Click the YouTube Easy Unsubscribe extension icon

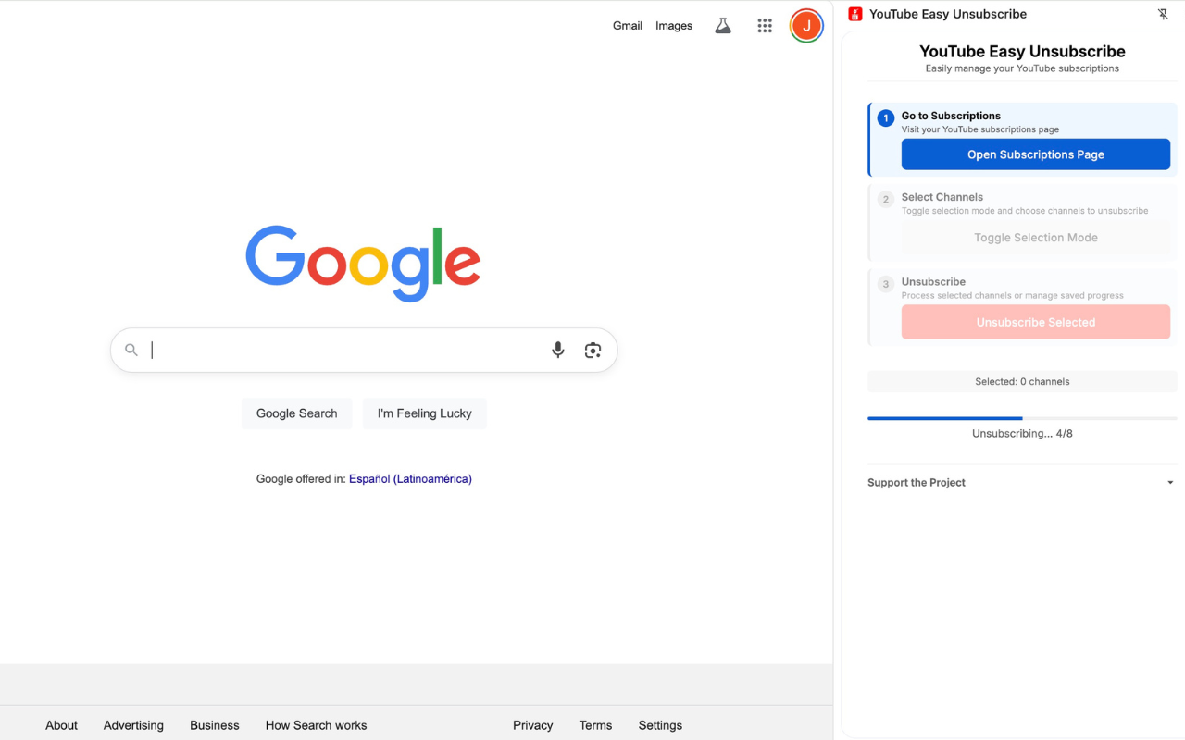[855, 14]
